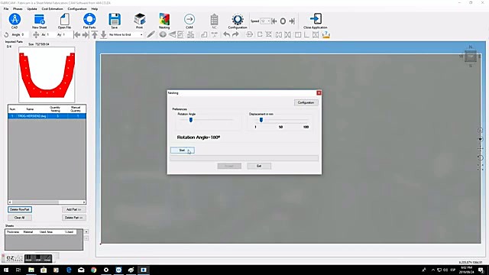Screen dimensions: 489x275
Task: Click the circle icon beside Speed
Action: 283,21
